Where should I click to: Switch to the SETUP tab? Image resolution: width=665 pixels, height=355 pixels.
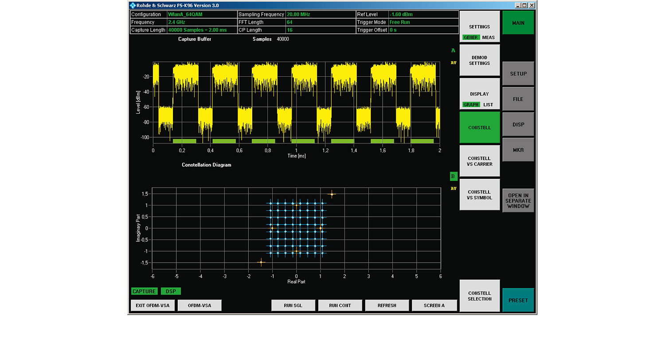518,74
